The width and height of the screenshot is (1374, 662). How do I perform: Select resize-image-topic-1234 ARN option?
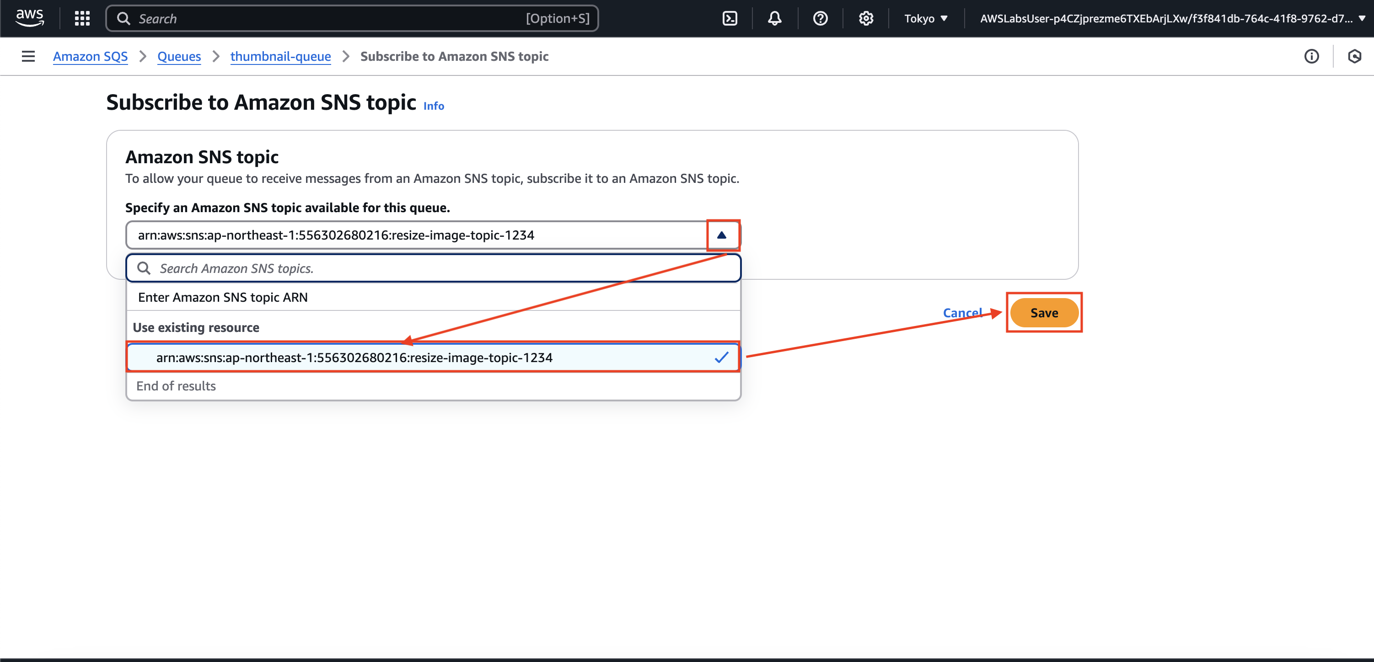354,358
